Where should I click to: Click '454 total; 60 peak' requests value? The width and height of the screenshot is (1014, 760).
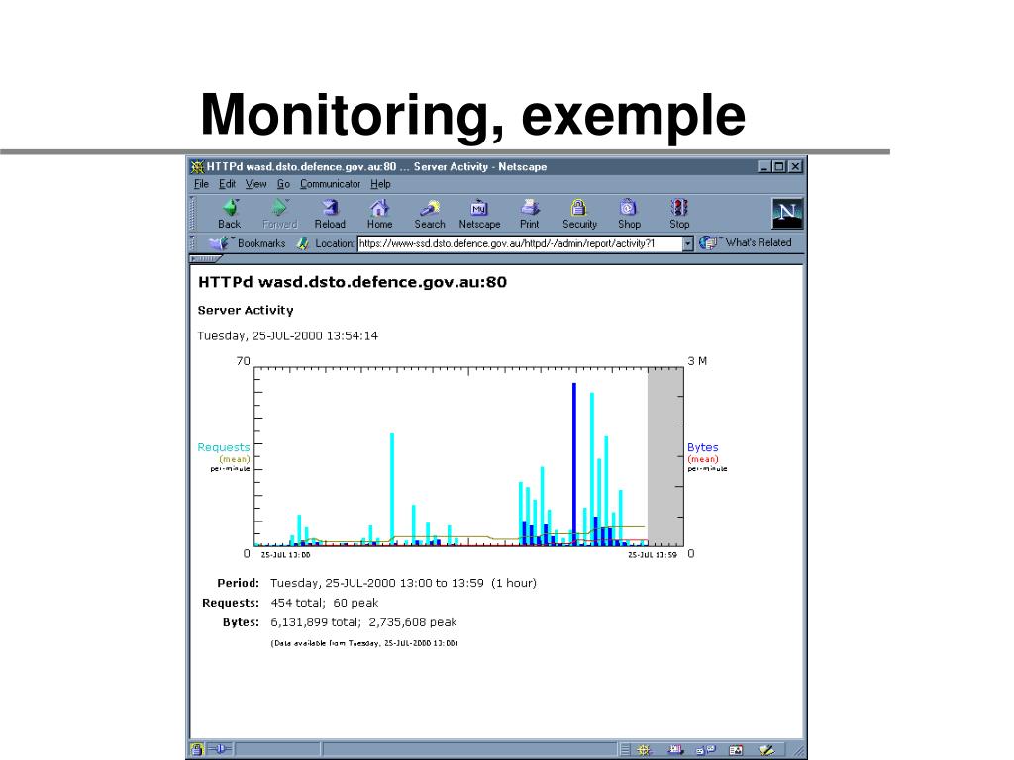[324, 603]
